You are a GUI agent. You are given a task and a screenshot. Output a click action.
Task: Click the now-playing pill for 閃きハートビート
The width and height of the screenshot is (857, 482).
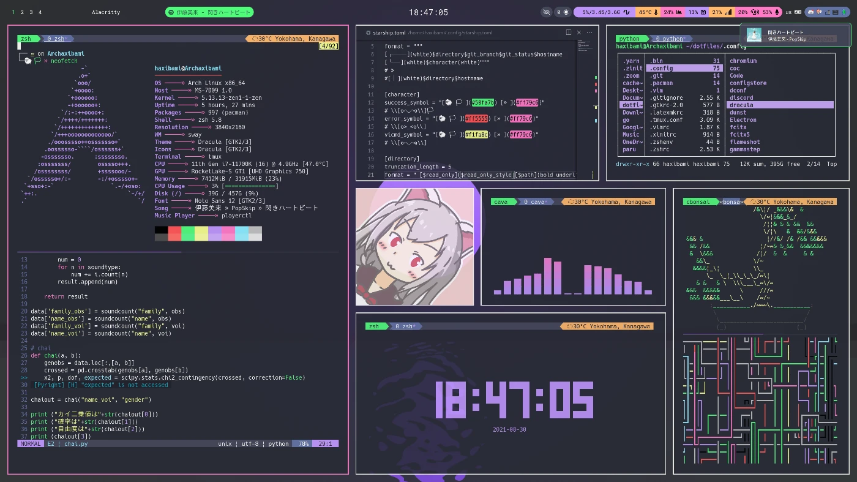pyautogui.click(x=209, y=12)
